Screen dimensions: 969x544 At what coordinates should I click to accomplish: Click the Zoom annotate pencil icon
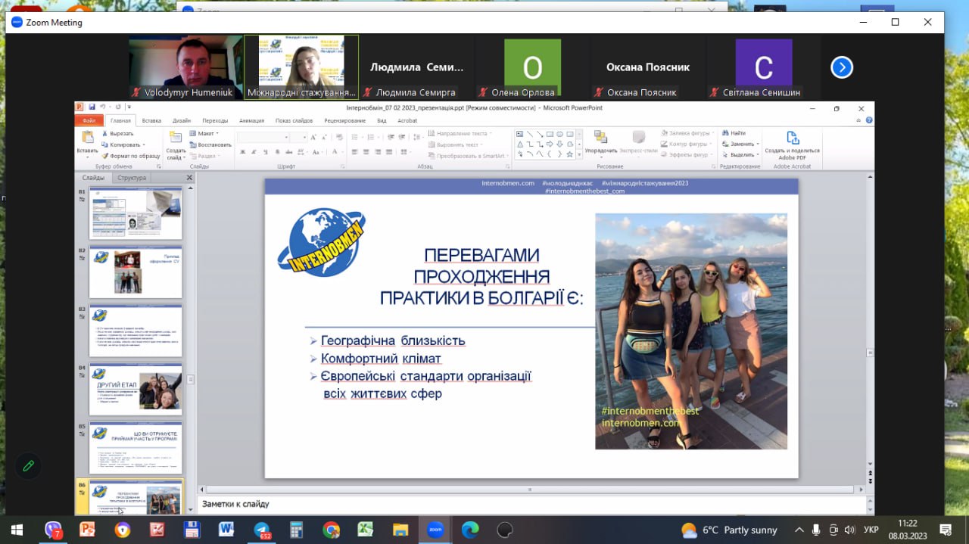[28, 466]
